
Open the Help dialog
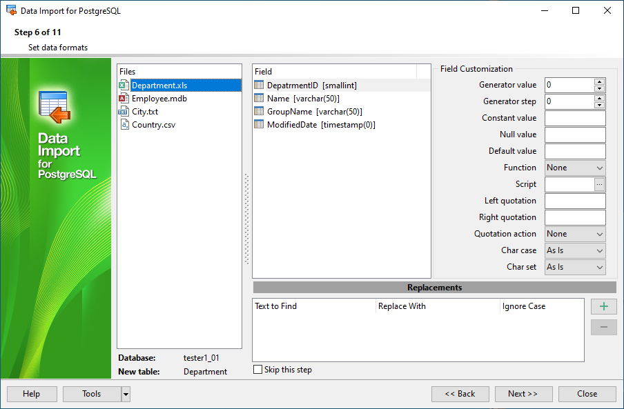point(31,394)
